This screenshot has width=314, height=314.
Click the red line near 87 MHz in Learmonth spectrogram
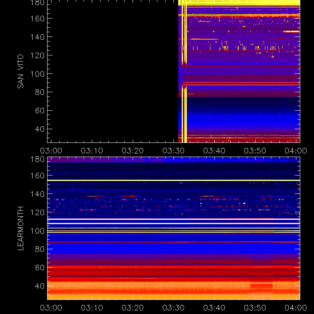(173, 242)
